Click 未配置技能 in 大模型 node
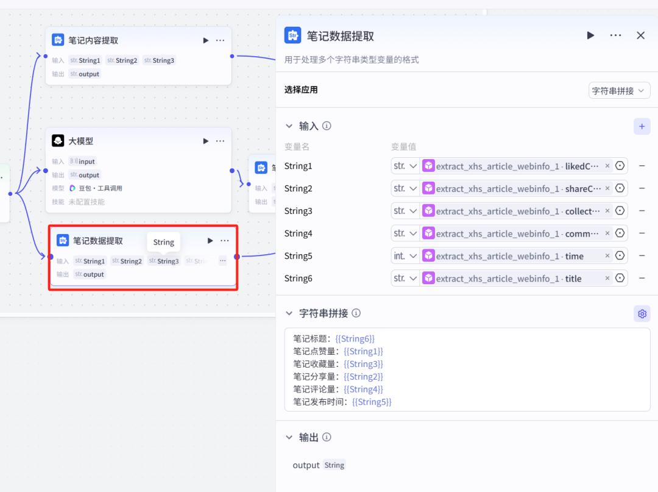658x492 pixels. click(87, 202)
